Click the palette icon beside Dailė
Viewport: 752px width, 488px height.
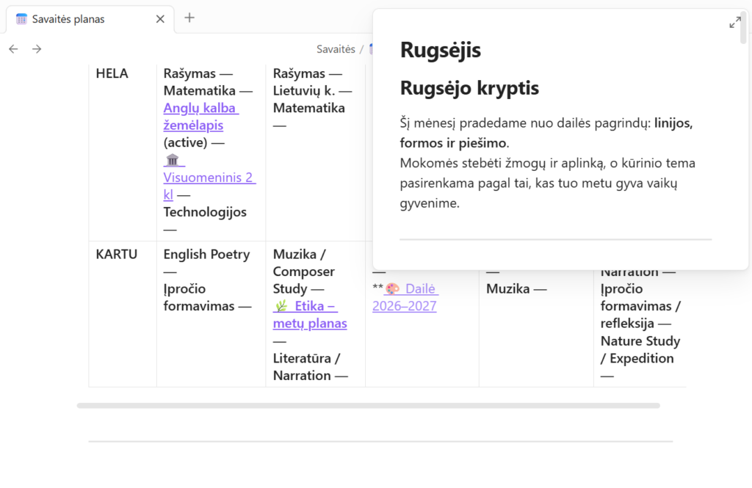point(392,289)
